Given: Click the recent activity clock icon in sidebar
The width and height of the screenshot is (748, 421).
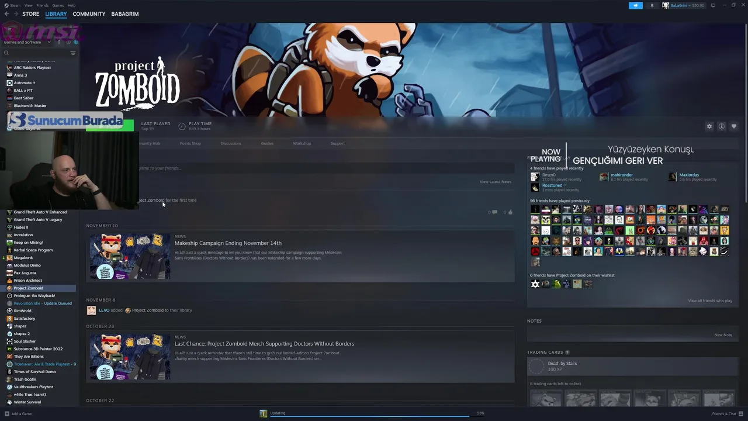Looking at the screenshot, I should [x=68, y=42].
